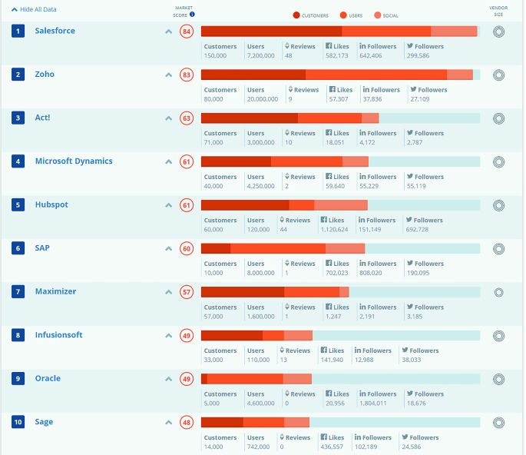Click the Twitter Followers icon in Oracle row
The height and width of the screenshot is (455, 526).
coord(410,394)
